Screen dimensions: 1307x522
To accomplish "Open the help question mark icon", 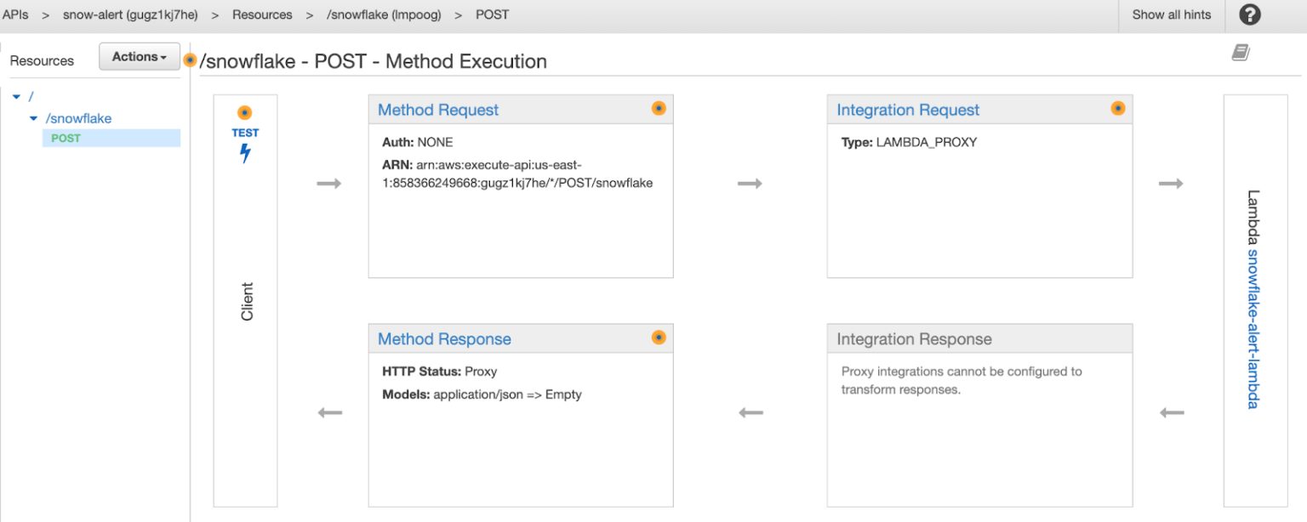I will 1249,14.
